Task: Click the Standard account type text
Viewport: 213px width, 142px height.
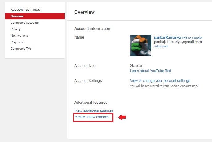Action: click(x=137, y=66)
